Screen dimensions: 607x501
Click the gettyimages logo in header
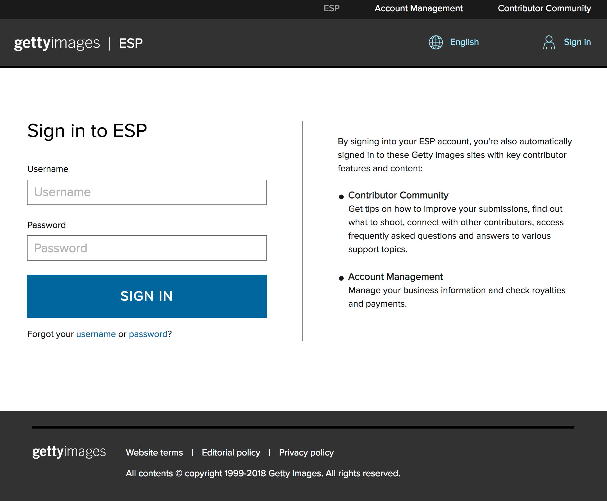pos(57,43)
